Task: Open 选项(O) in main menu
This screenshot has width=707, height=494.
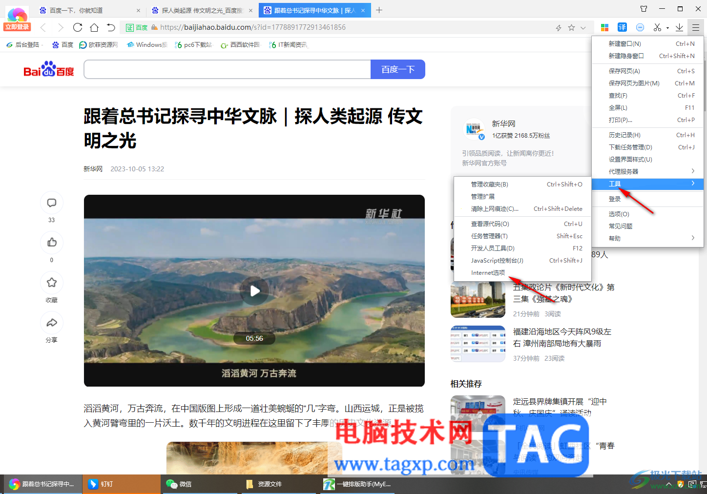Action: coord(647,214)
